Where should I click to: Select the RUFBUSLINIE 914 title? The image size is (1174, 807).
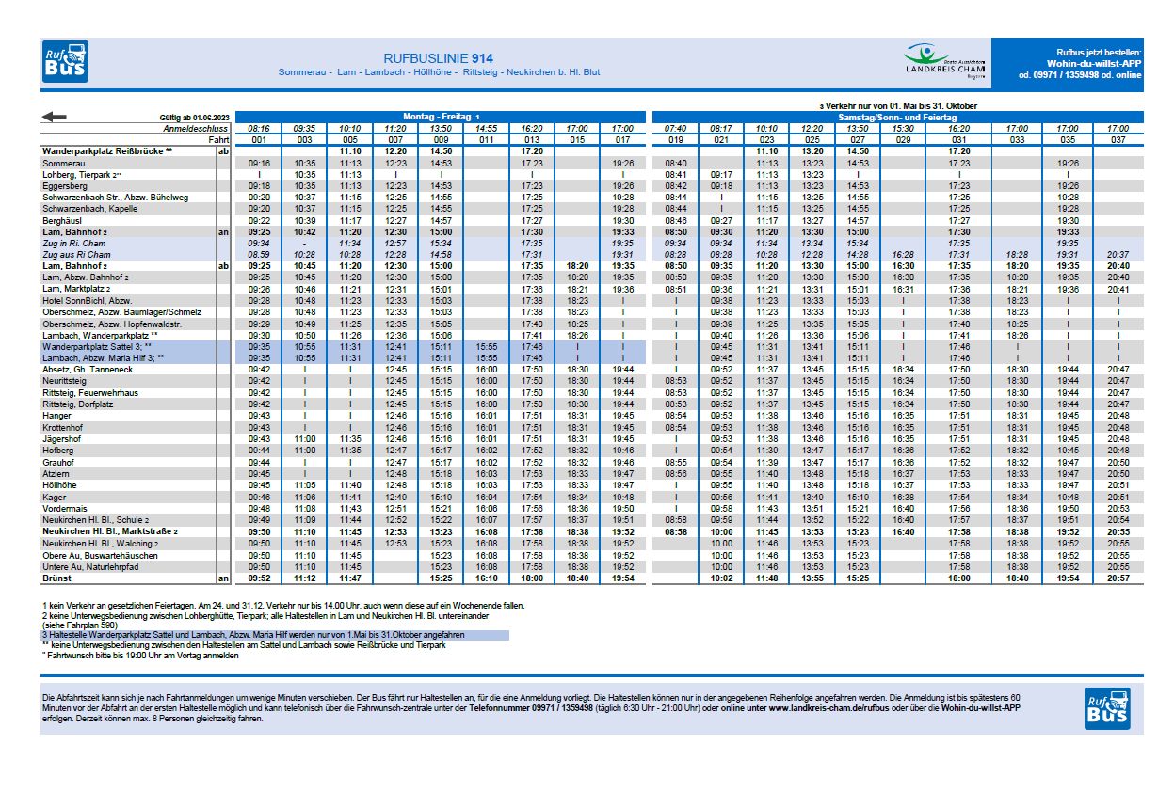tap(439, 57)
